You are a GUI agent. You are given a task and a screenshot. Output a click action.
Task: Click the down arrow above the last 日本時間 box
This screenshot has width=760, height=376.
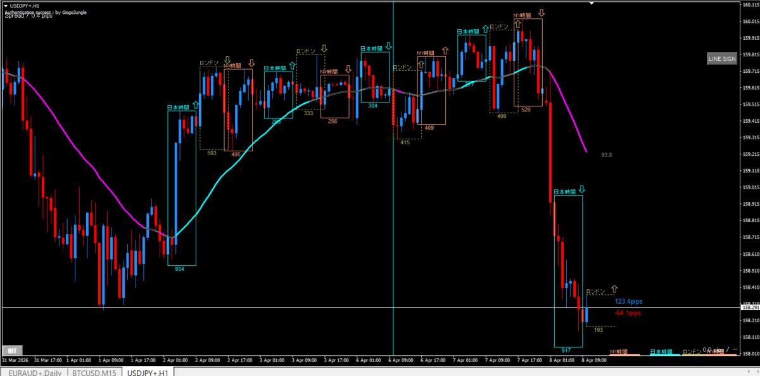coord(581,189)
